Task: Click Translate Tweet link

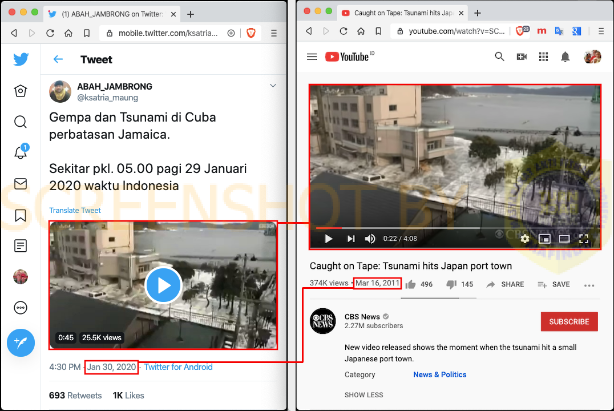Action: (x=75, y=211)
